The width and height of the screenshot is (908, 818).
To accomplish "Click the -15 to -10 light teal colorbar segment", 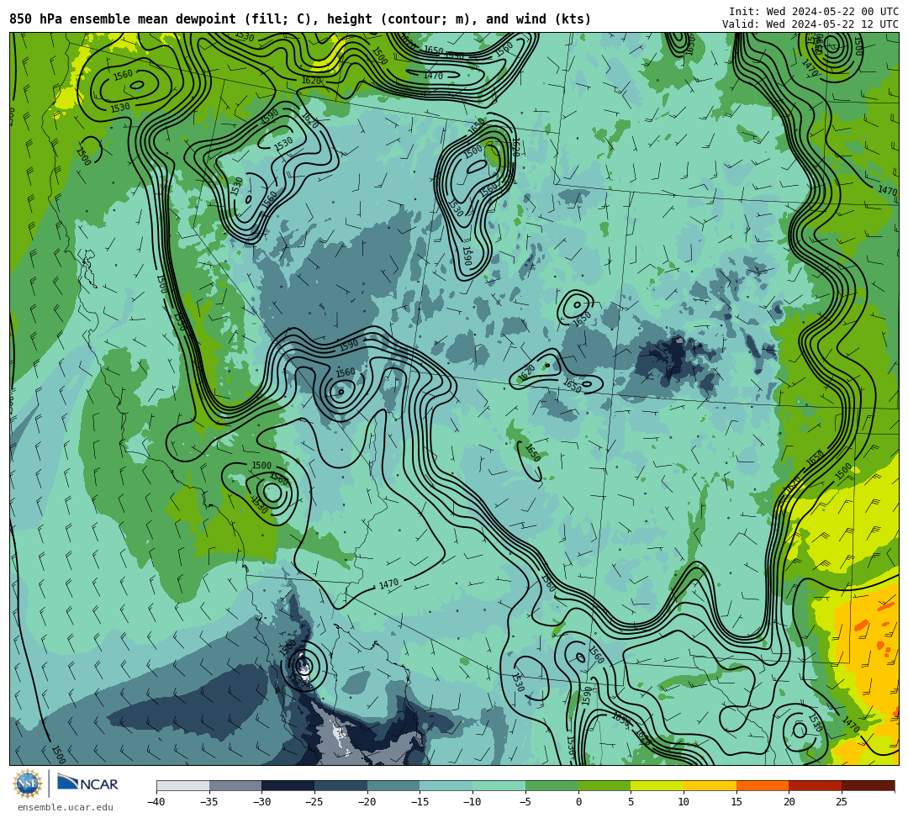I will point(446,785).
